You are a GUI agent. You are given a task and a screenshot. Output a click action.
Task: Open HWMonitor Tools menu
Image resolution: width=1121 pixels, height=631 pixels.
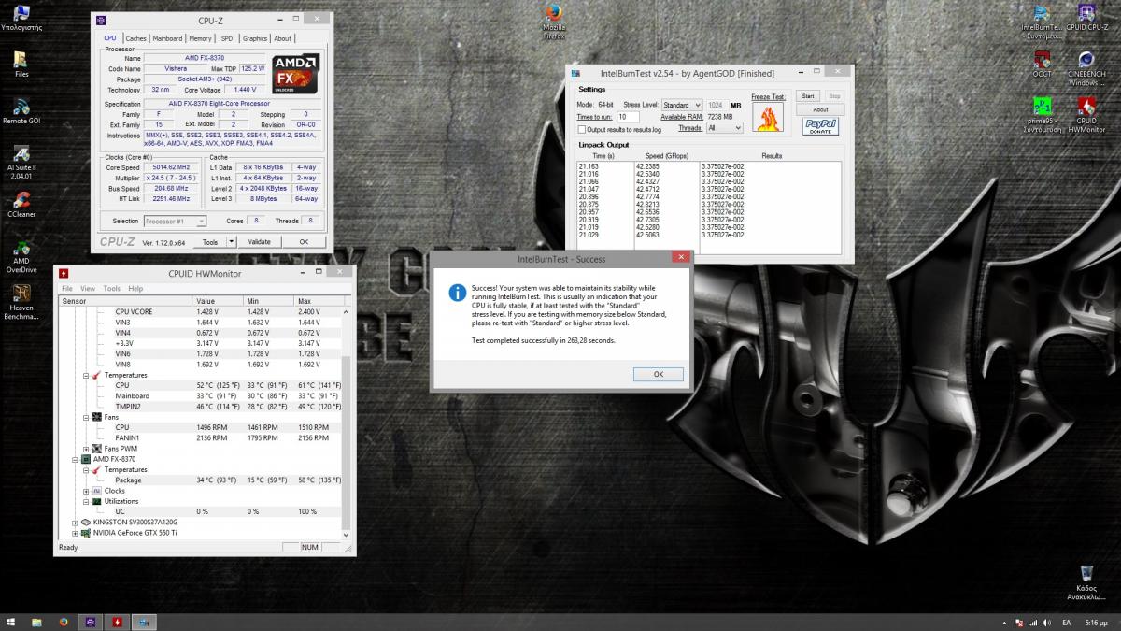[112, 289]
